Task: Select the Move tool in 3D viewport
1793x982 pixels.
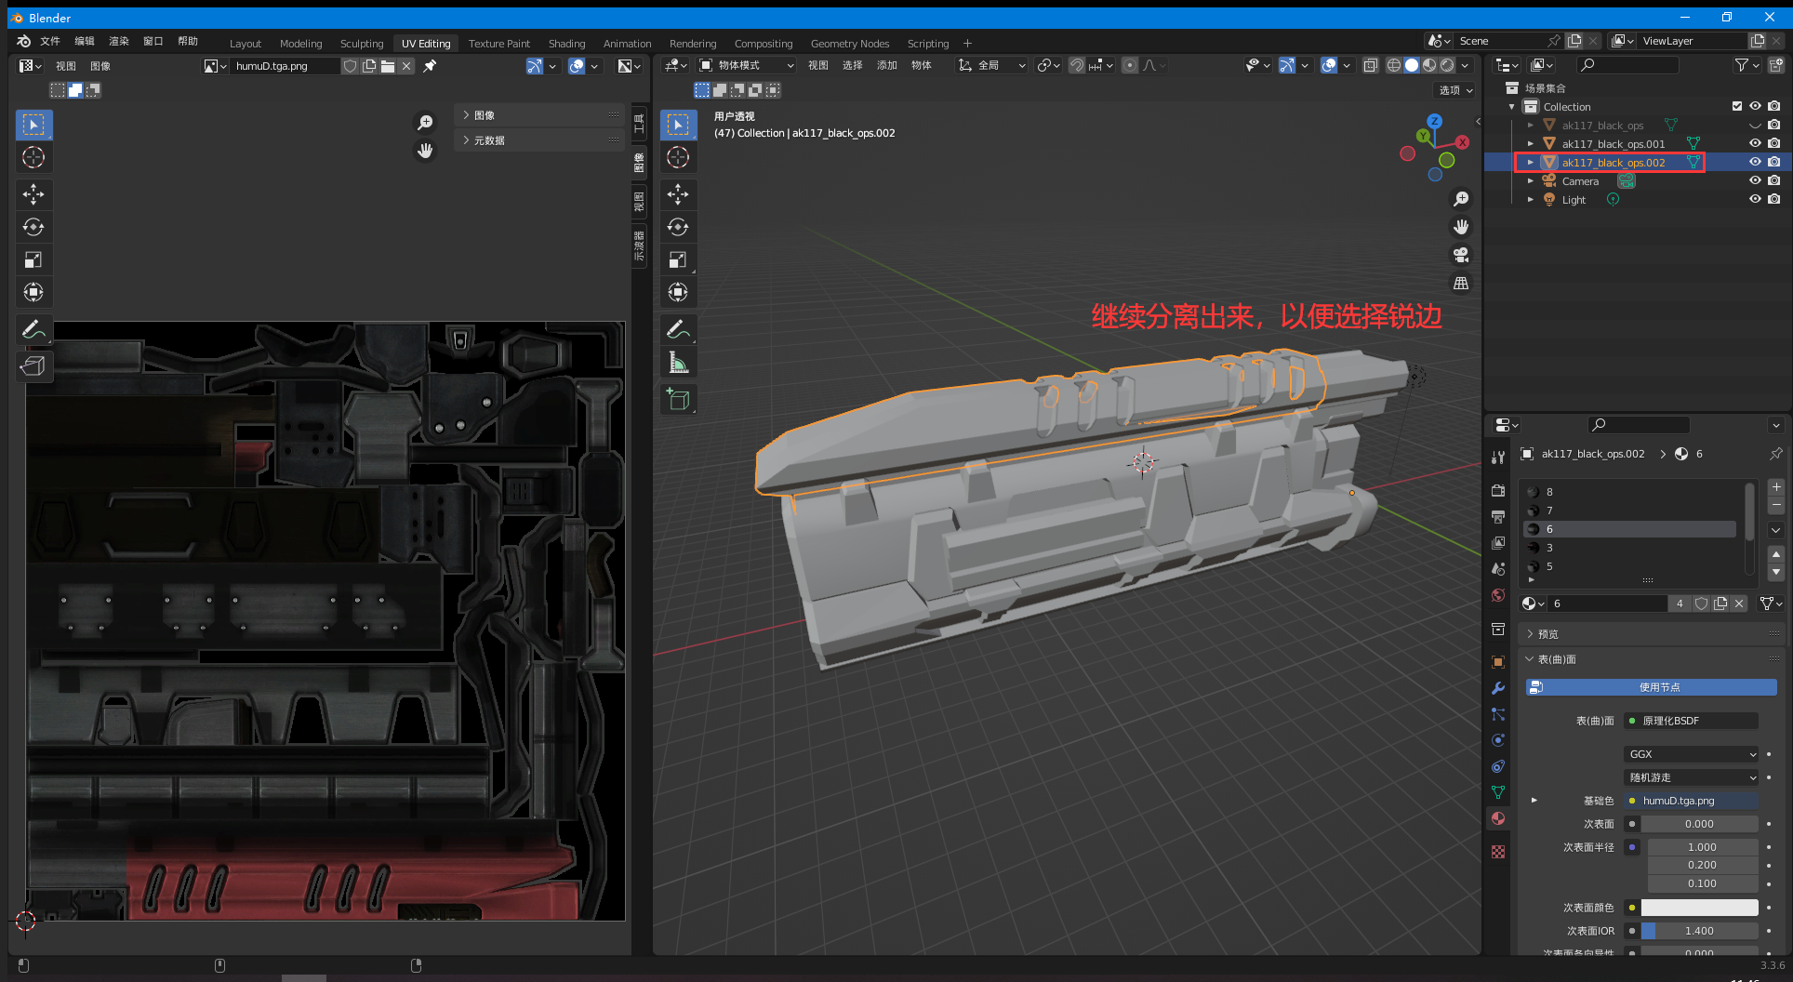Action: tap(678, 194)
